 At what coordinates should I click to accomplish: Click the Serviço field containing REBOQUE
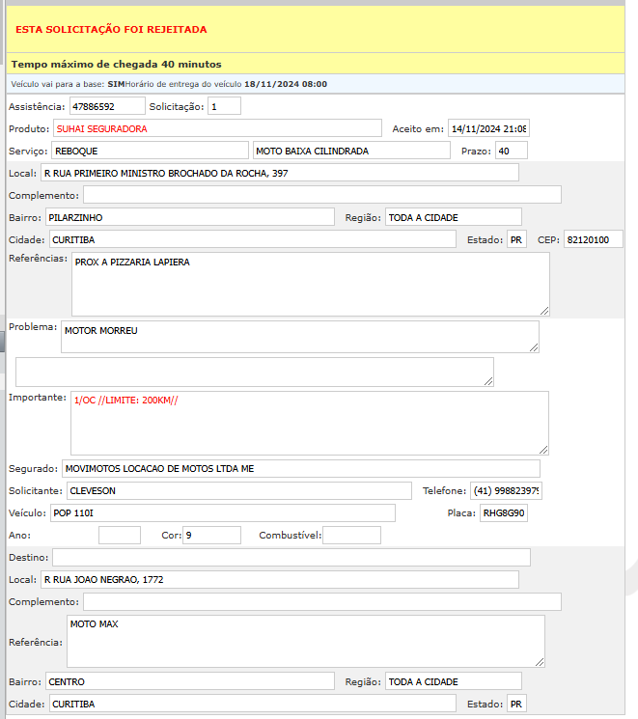tap(150, 151)
